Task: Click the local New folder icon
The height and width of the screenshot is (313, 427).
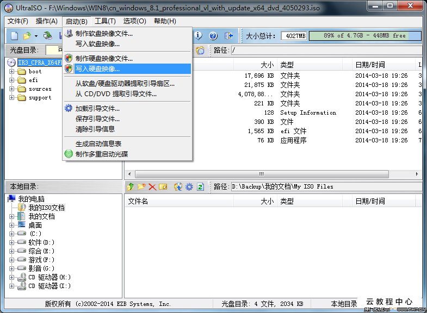Action: [x=141, y=186]
